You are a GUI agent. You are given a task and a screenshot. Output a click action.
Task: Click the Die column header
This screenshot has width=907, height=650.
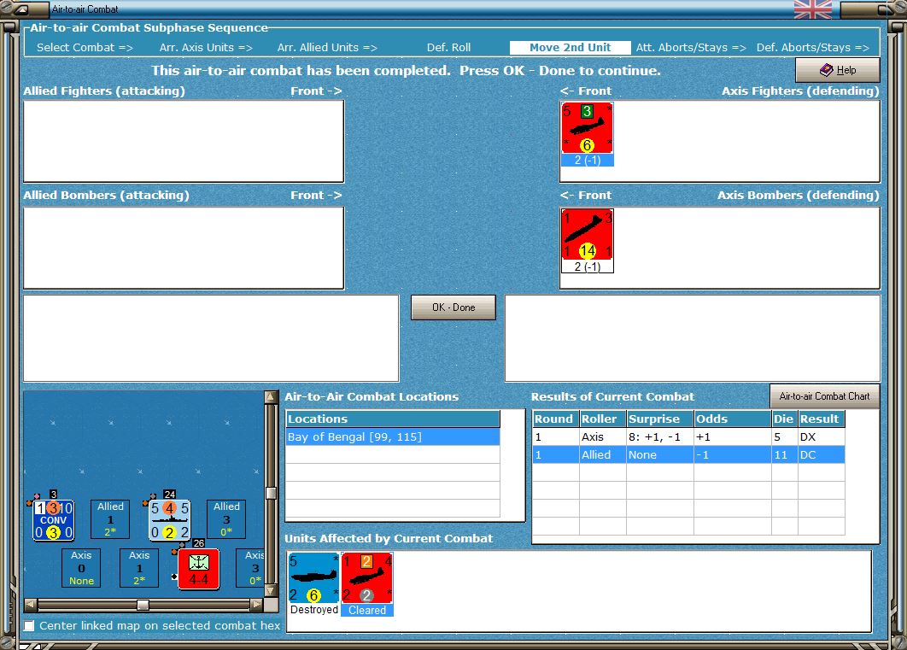(x=784, y=419)
